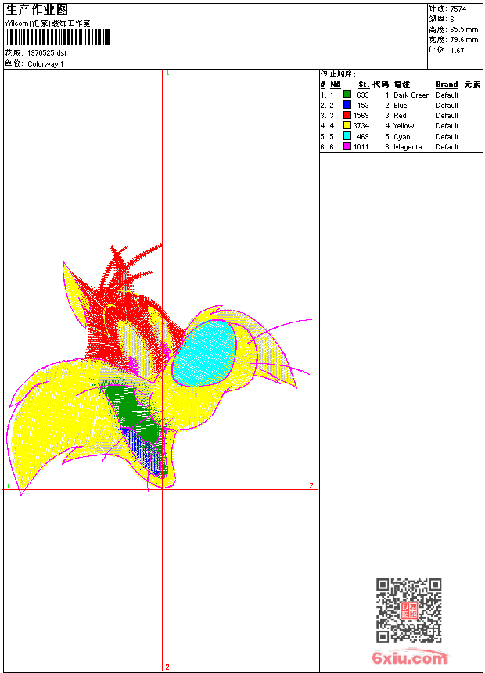
Task: Select the Yellow stitch count 3734
Action: [x=361, y=126]
